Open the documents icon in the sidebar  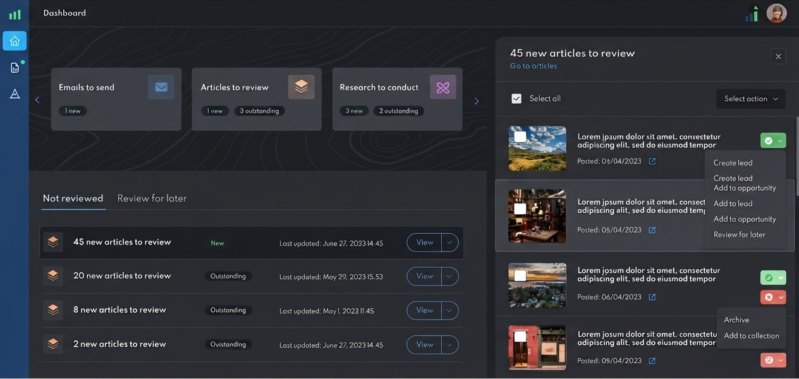15,68
